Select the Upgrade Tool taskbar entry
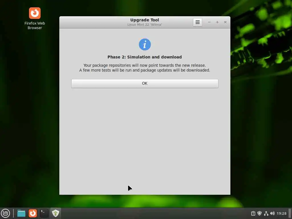 coord(56,213)
